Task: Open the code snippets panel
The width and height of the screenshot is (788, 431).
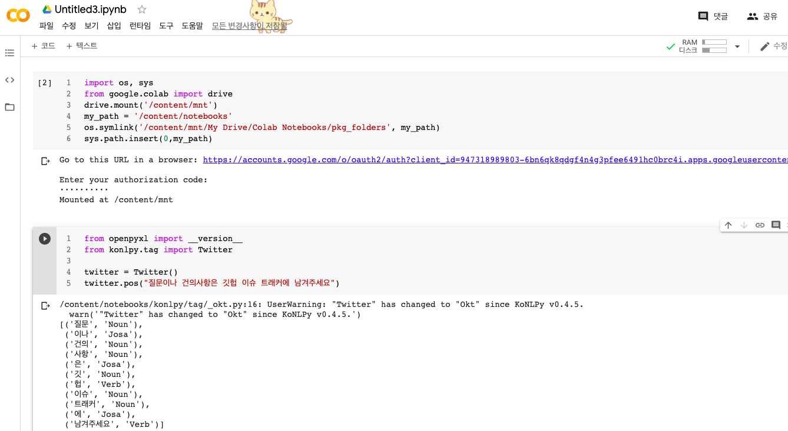Action: [x=9, y=80]
